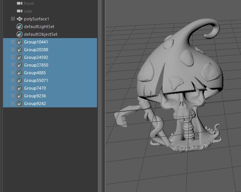
Task: Select the polySurface1 label
Action: click(37, 19)
